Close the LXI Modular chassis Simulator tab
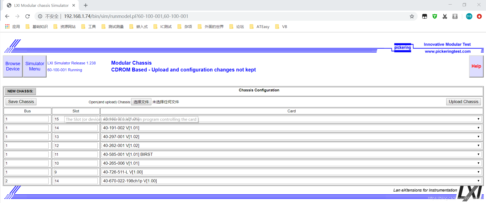The height and width of the screenshot is (203, 486). click(74, 5)
